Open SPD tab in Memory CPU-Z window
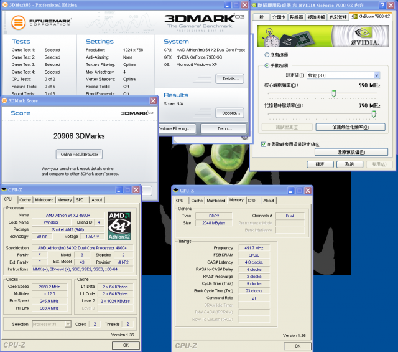 coord(251,201)
